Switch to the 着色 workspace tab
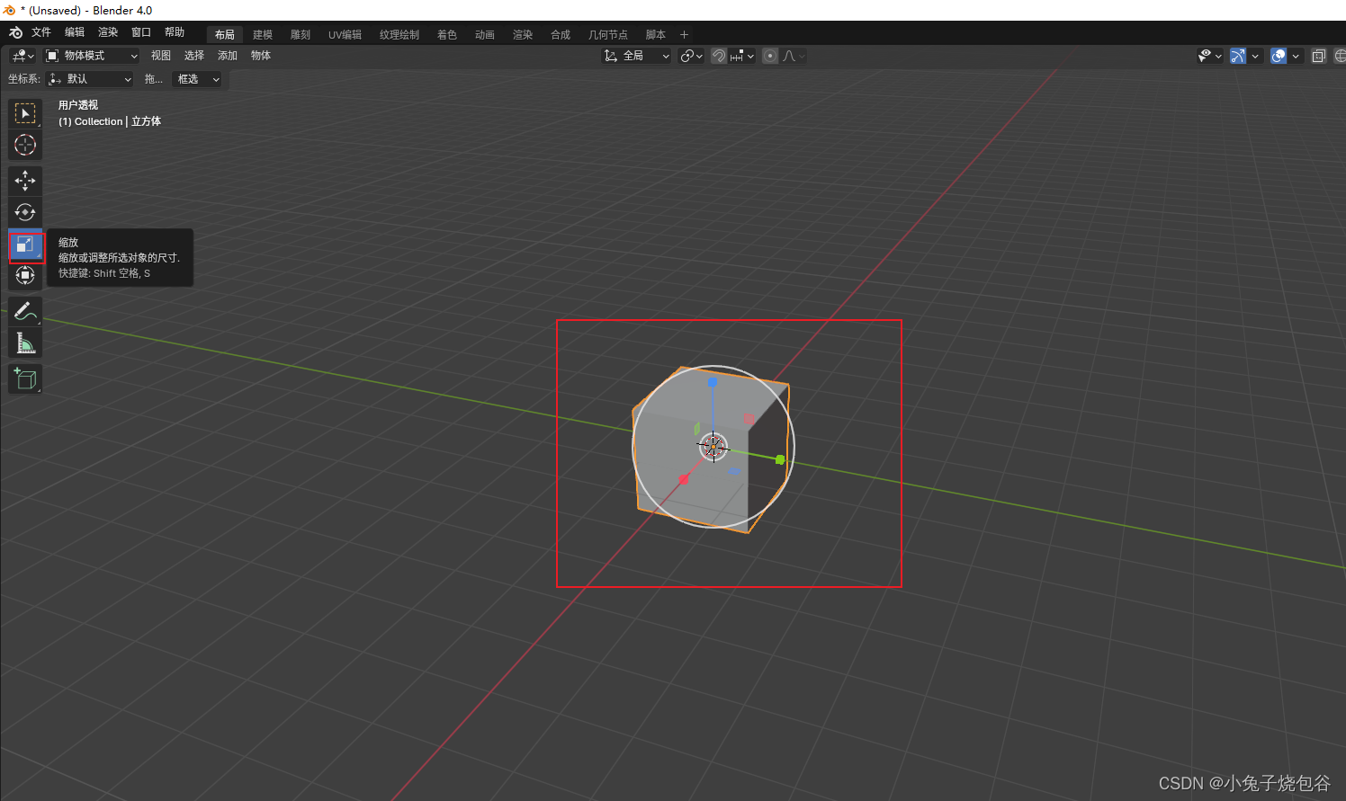The image size is (1346, 801). coord(447,35)
